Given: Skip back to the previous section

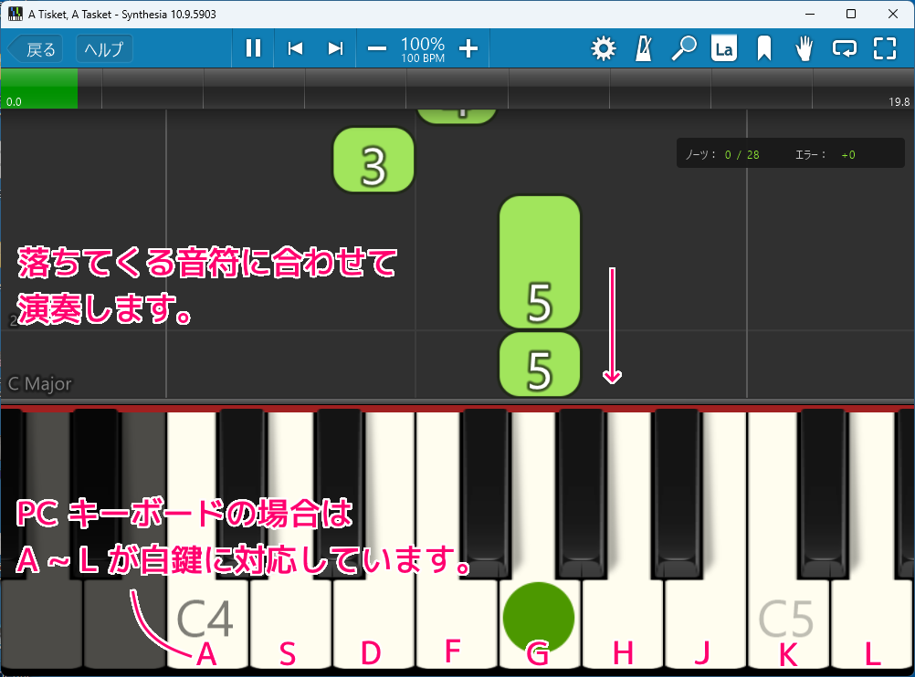Looking at the screenshot, I should point(295,49).
